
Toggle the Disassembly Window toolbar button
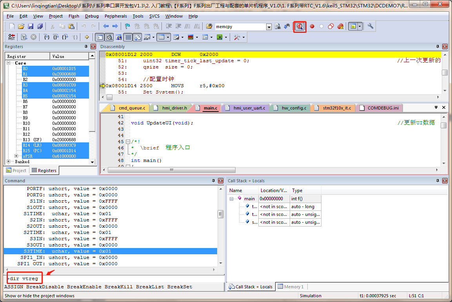(109, 37)
